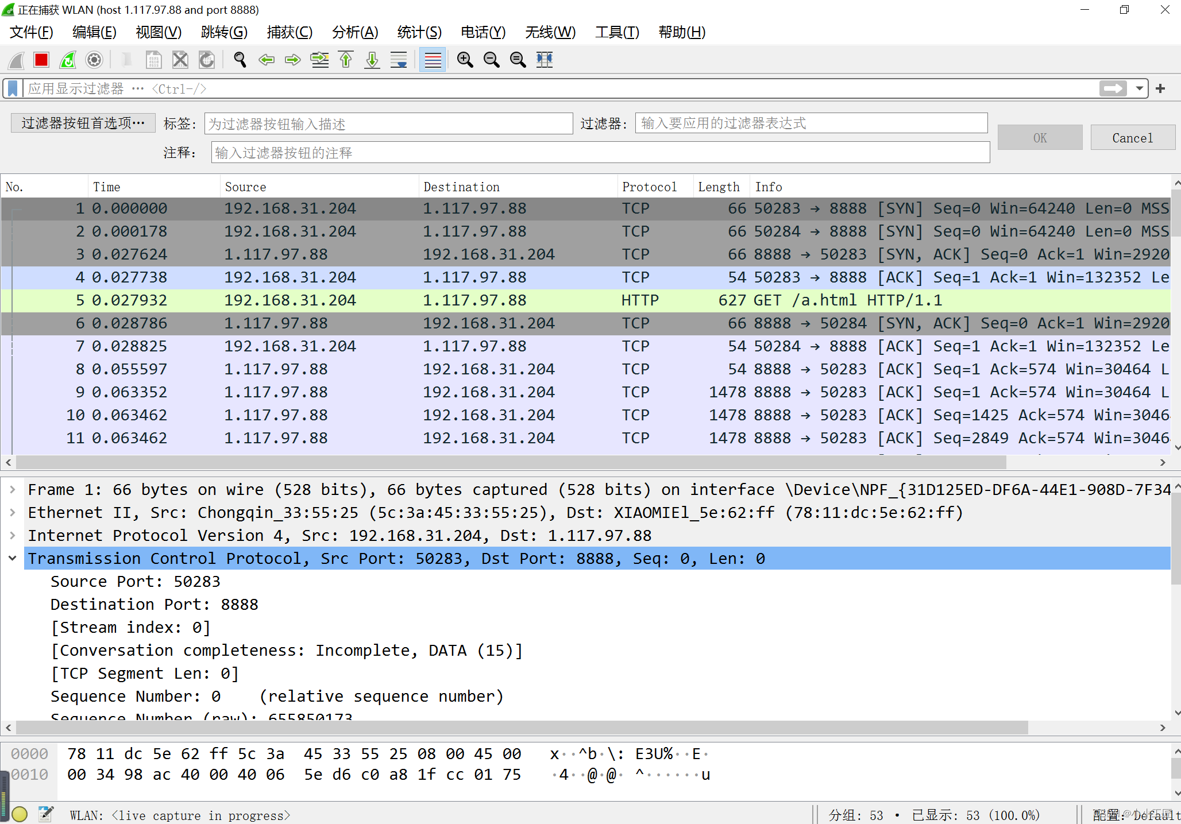
Task: Click the 配置 Default profile in status bar
Action: point(1136,815)
